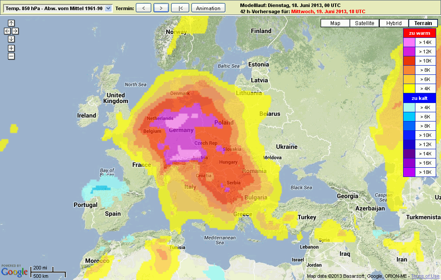Click the Google logo
This screenshot has width=441, height=280.
[14, 272]
